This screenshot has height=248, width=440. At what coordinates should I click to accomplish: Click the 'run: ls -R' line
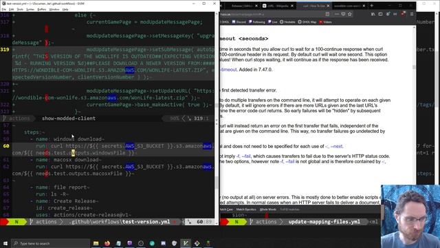point(52,194)
